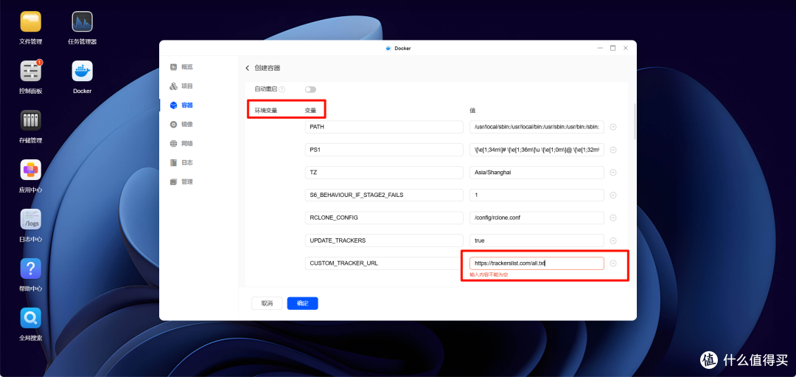The image size is (796, 377).
Task: Click the PATH value field
Action: [x=537, y=127]
